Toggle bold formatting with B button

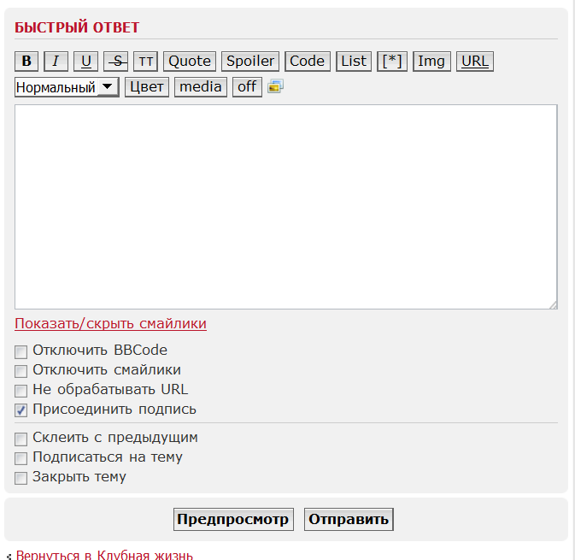tap(26, 61)
